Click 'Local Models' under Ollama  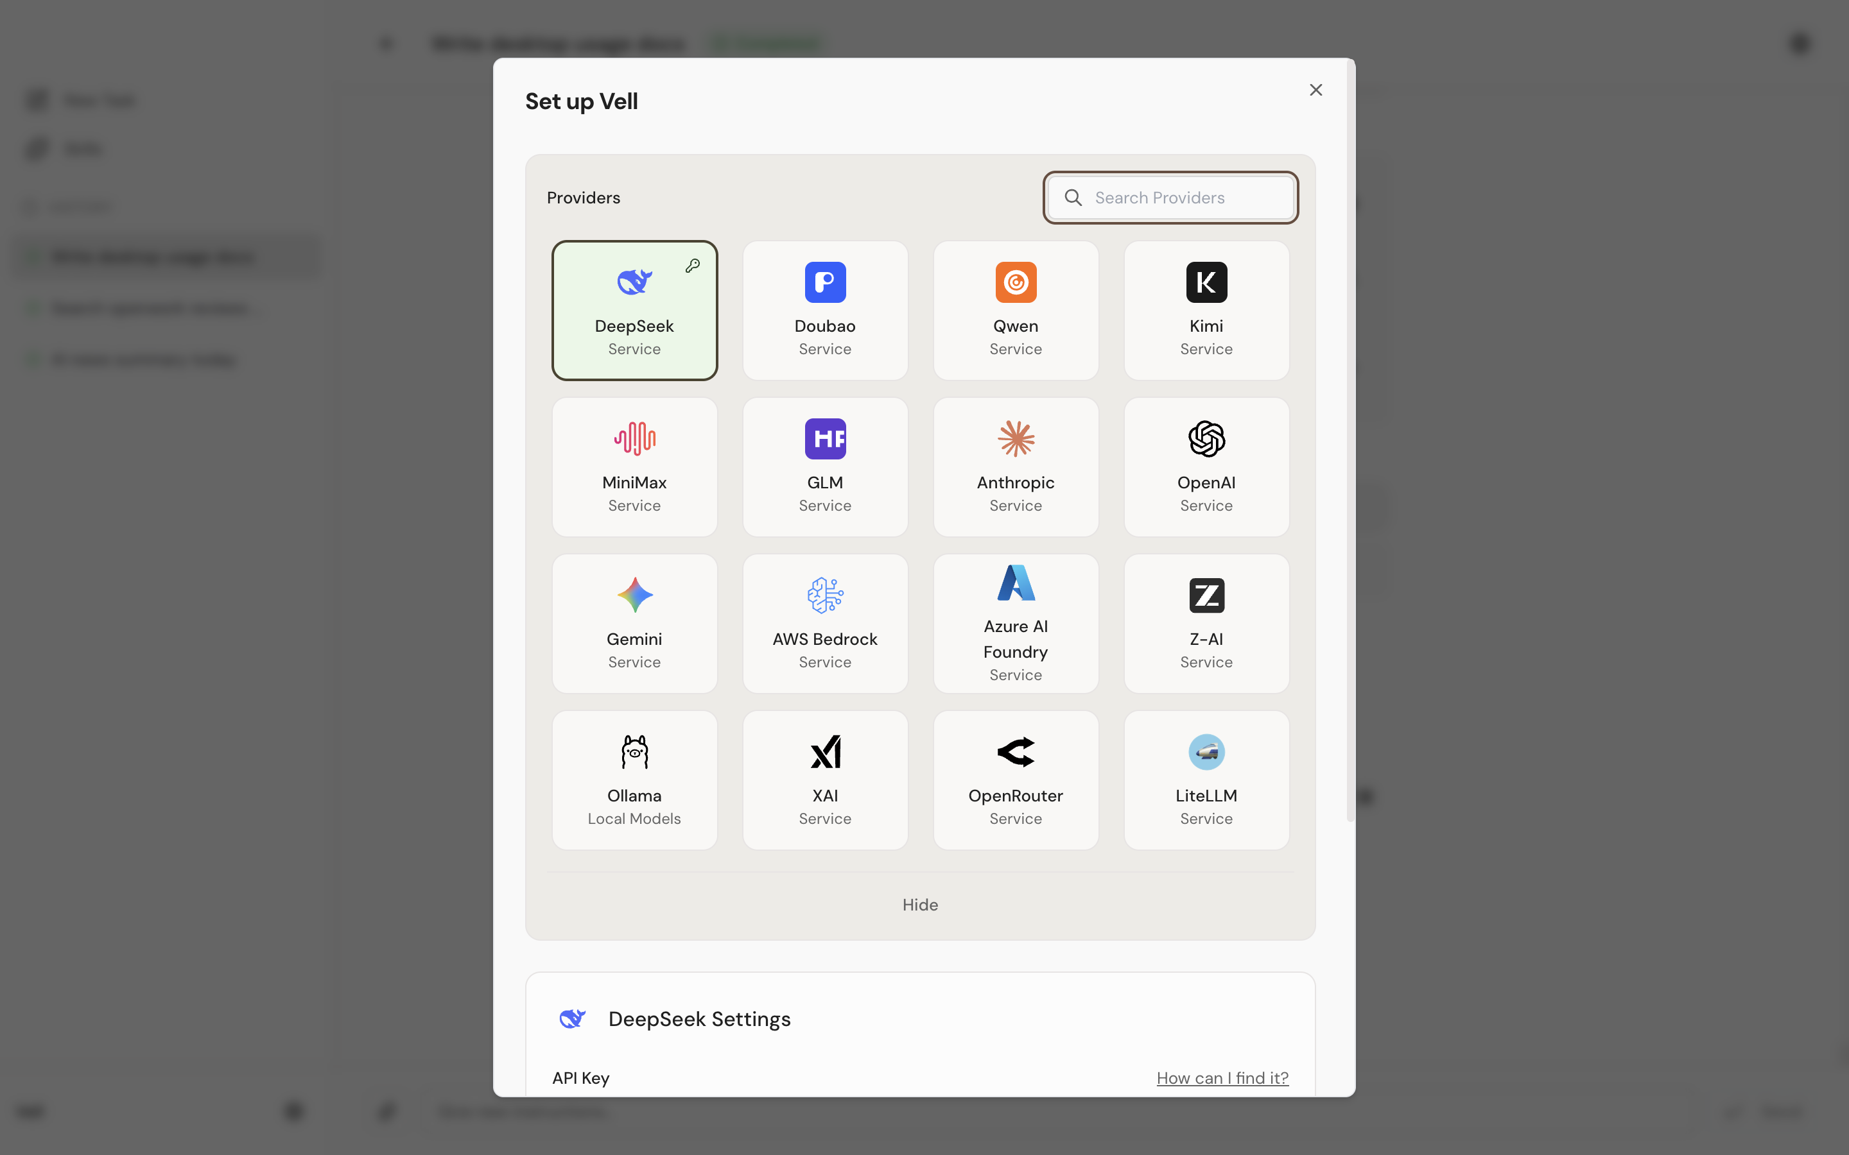[x=634, y=819]
